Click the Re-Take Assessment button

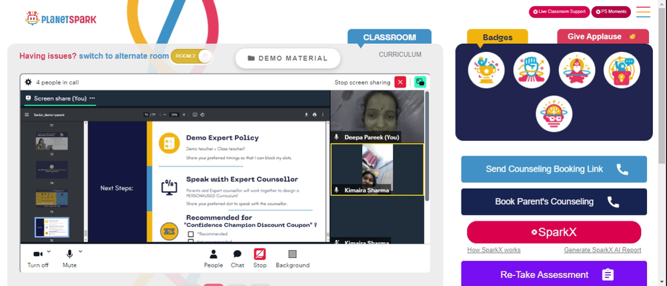click(554, 275)
